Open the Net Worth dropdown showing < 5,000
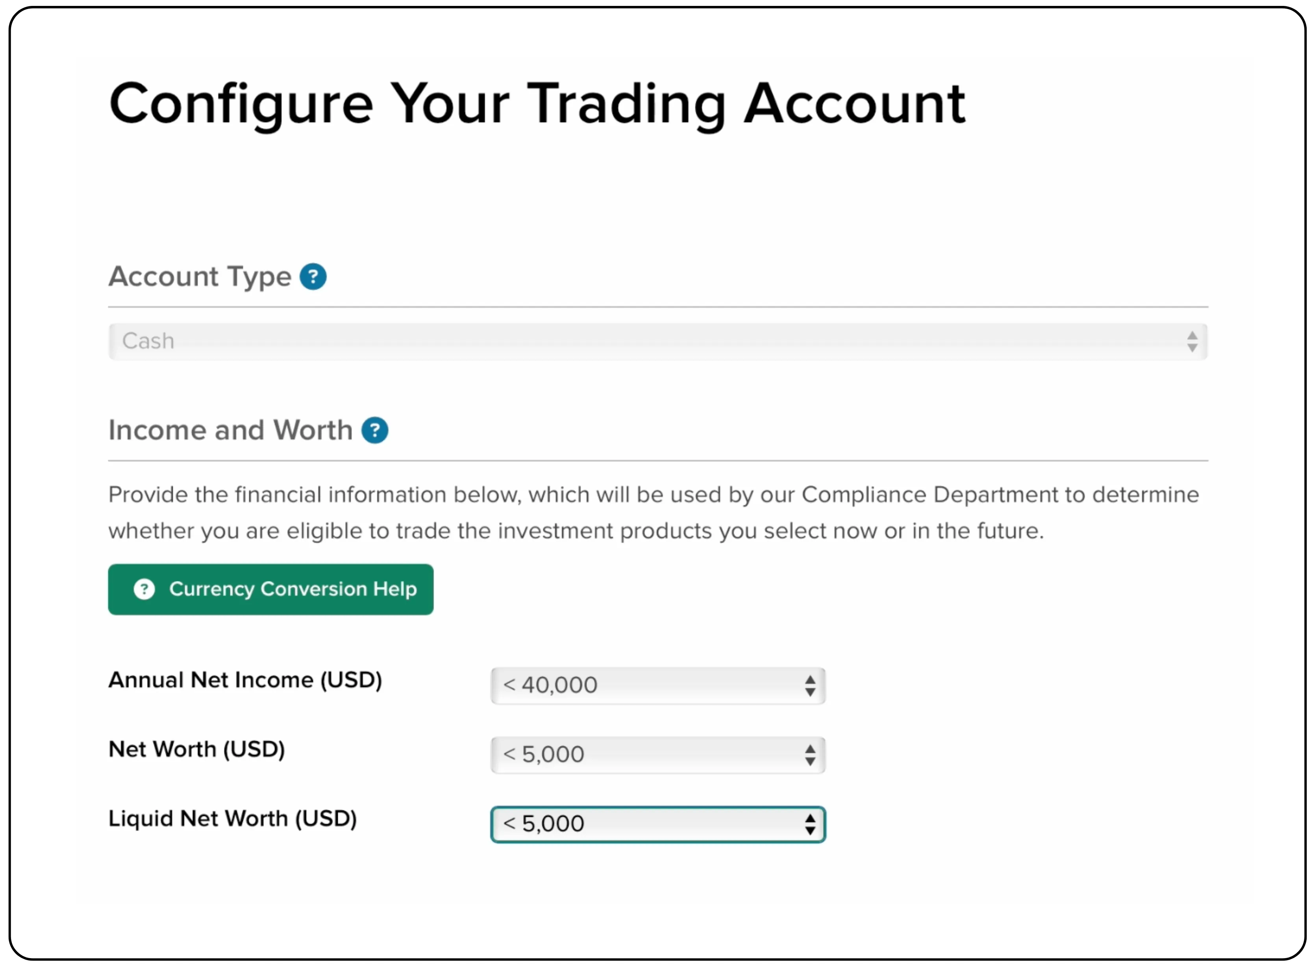Viewport: 1311px width, 966px height. [643, 754]
